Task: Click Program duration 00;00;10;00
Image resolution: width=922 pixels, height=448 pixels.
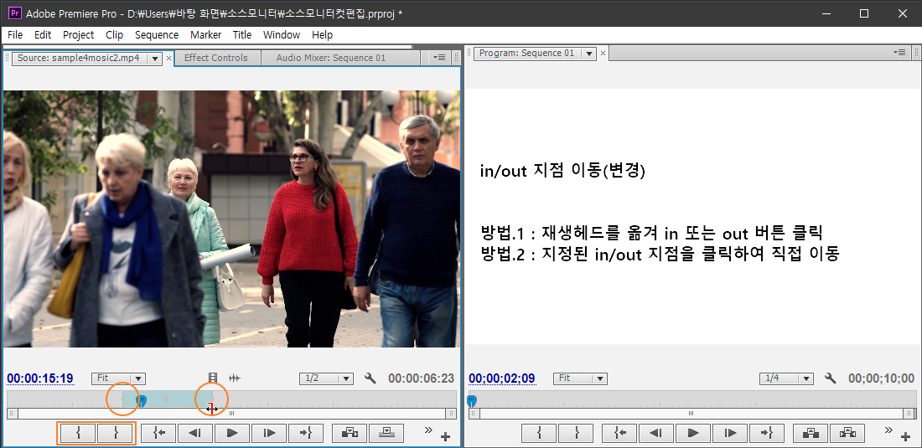Action: pyautogui.click(x=882, y=378)
